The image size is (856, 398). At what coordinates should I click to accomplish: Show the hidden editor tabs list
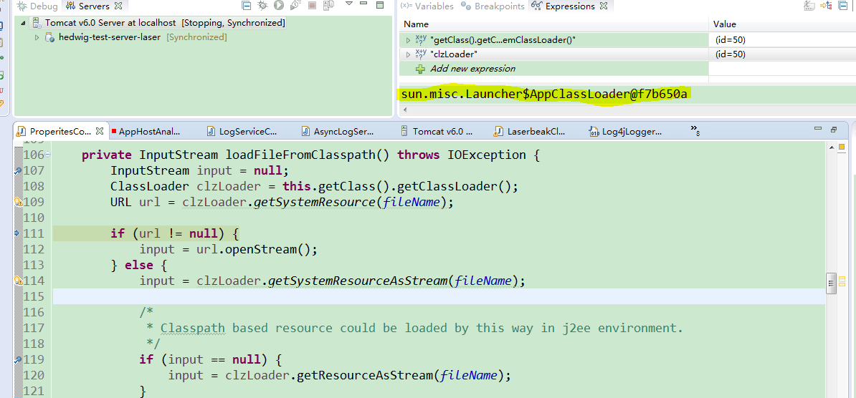(695, 130)
